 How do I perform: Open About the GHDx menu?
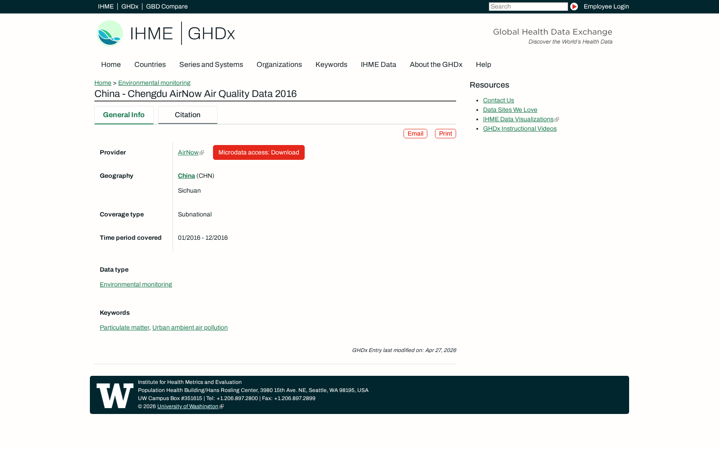tap(436, 65)
